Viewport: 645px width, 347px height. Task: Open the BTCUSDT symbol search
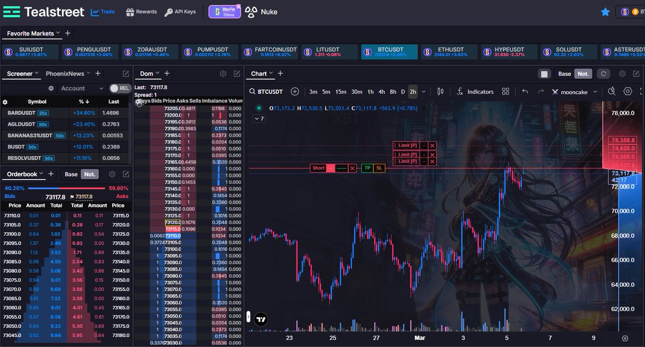(267, 92)
